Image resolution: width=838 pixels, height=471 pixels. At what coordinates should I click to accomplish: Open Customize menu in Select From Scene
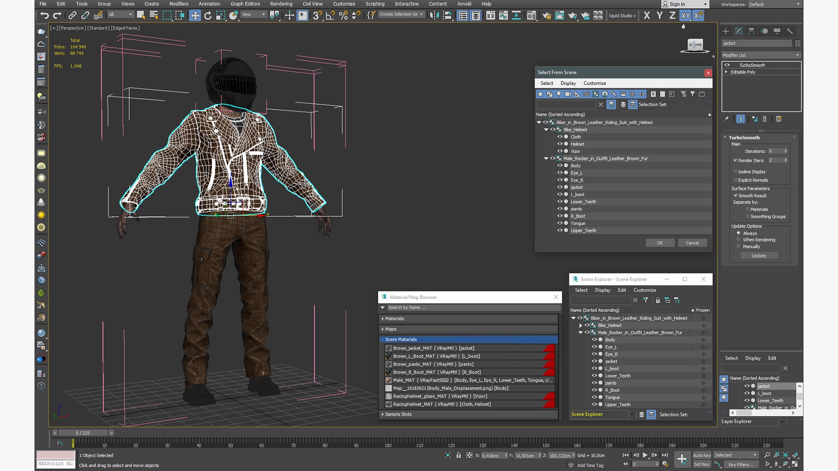(x=594, y=83)
